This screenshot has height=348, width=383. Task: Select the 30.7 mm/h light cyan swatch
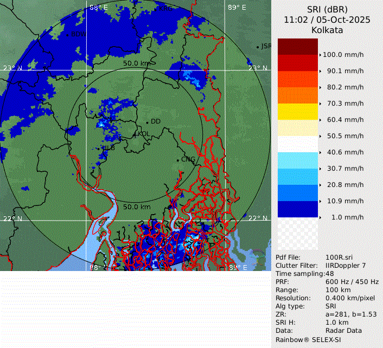click(x=297, y=160)
